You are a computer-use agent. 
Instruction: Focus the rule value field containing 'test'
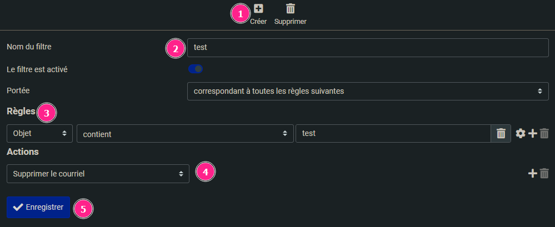393,133
